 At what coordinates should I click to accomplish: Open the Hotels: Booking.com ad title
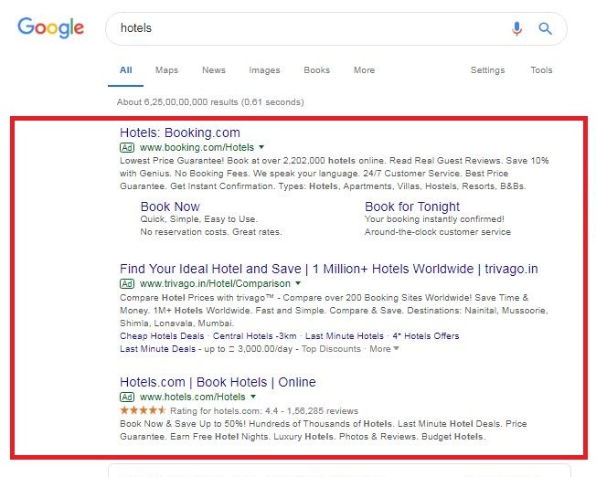(x=180, y=132)
